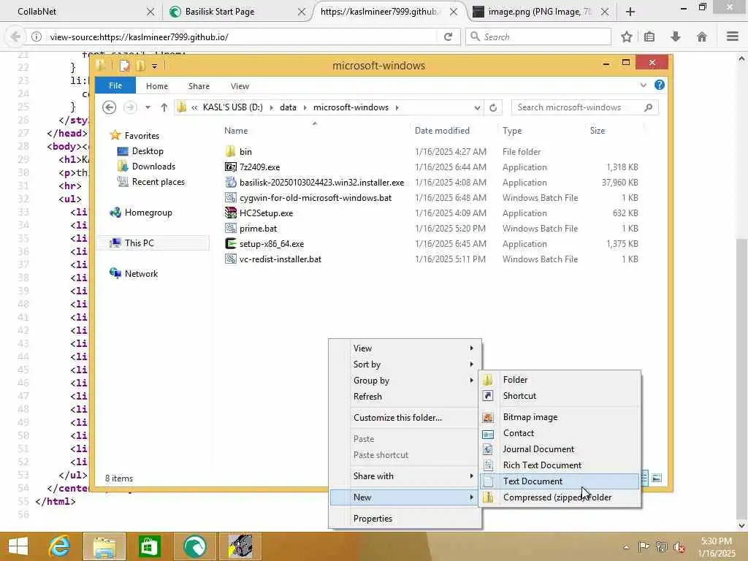Screen dimensions: 748x561
Task: Click Explorer forward navigation arrow
Action: (x=130, y=107)
